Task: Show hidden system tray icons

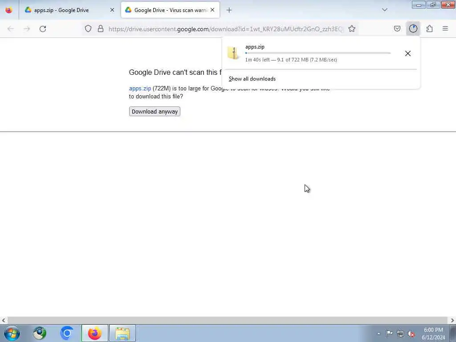Action: coord(379,334)
